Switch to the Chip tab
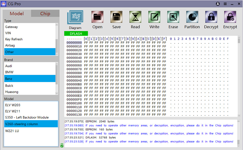243x150 pixels. (x=45, y=13)
